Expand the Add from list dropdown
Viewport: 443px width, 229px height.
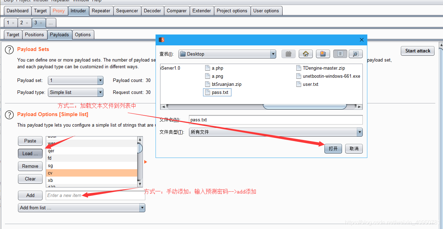(142, 208)
